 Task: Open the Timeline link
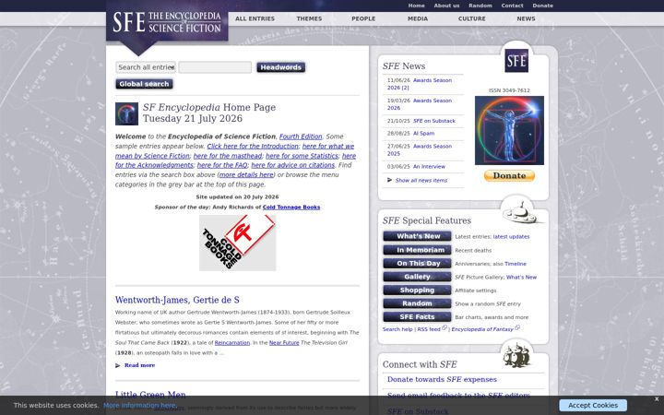click(x=516, y=264)
